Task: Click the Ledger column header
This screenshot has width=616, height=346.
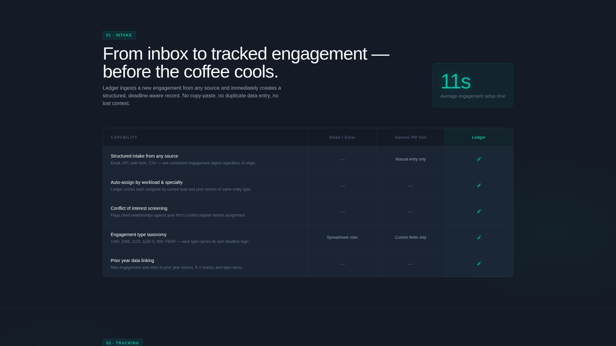Action: [479, 137]
